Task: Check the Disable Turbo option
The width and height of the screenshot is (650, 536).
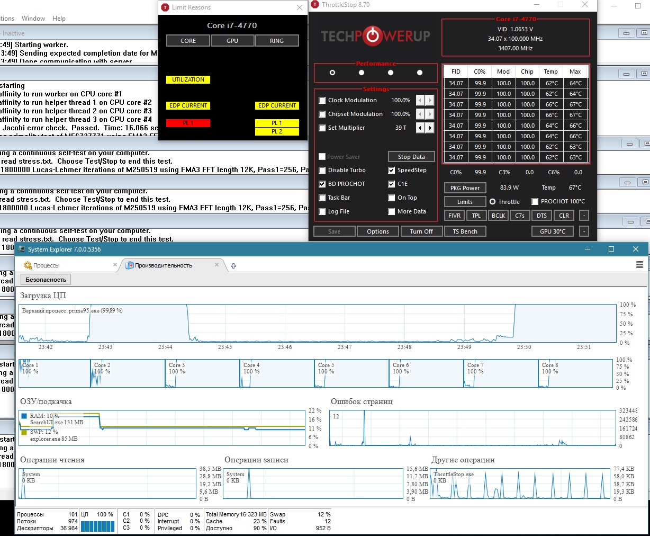Action: click(322, 170)
